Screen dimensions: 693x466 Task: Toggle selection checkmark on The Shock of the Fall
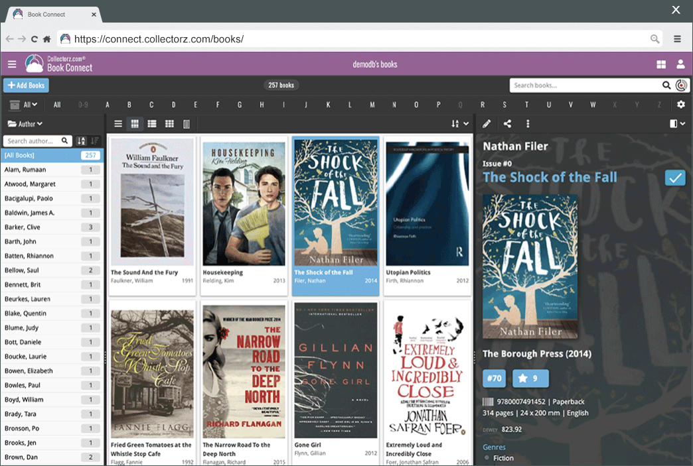click(x=674, y=178)
